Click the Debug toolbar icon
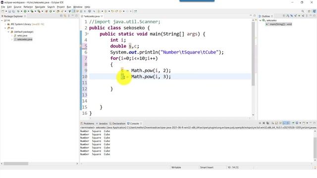 click(x=18, y=11)
